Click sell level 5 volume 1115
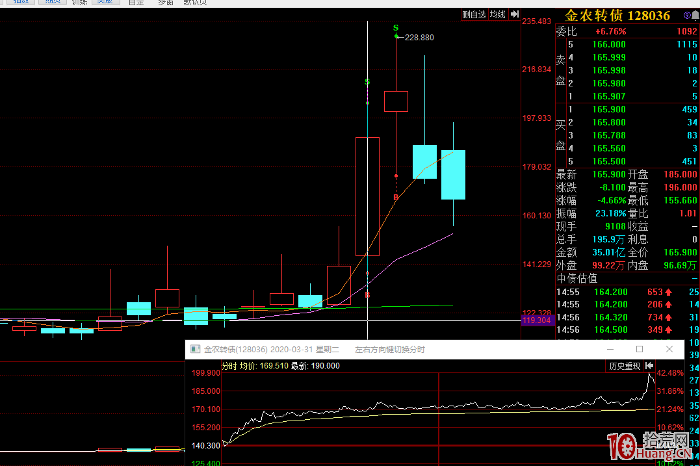The height and width of the screenshot is (466, 700). (687, 44)
